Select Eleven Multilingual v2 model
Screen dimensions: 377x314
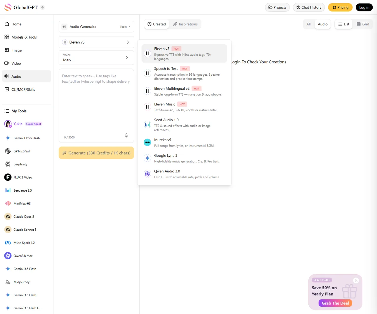(184, 91)
